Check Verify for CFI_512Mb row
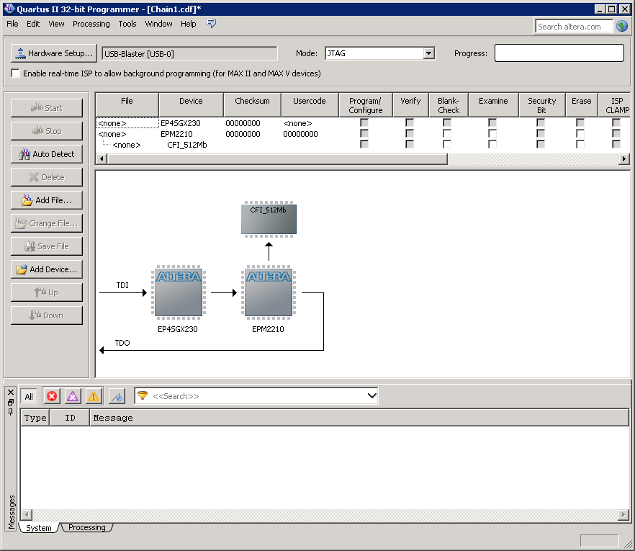 pyautogui.click(x=410, y=144)
